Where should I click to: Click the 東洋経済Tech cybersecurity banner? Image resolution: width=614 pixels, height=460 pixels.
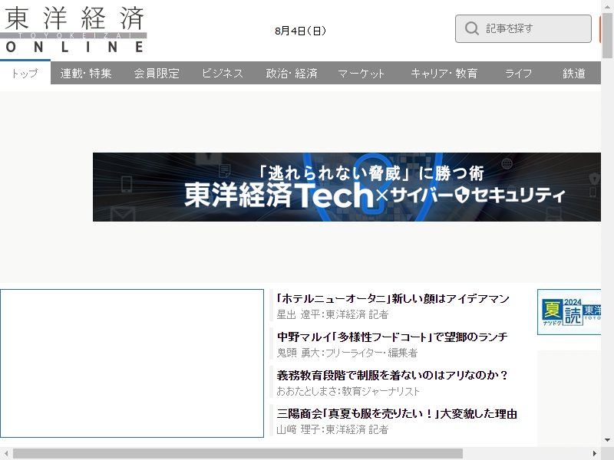pyautogui.click(x=347, y=187)
